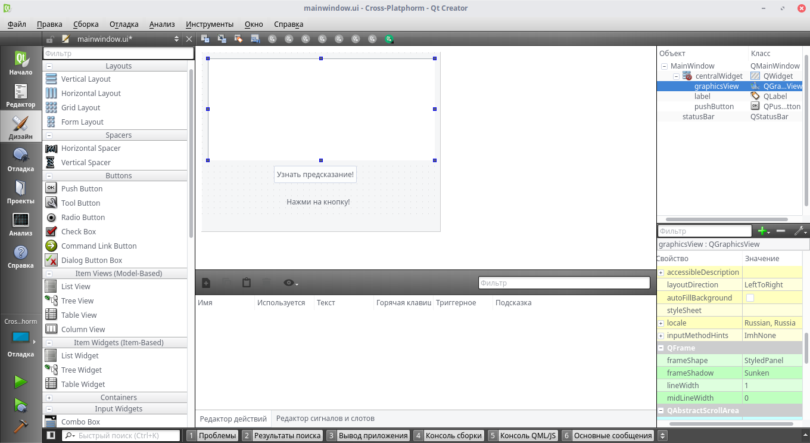
Task: Switch to the Анализ mode
Action: click(x=21, y=224)
